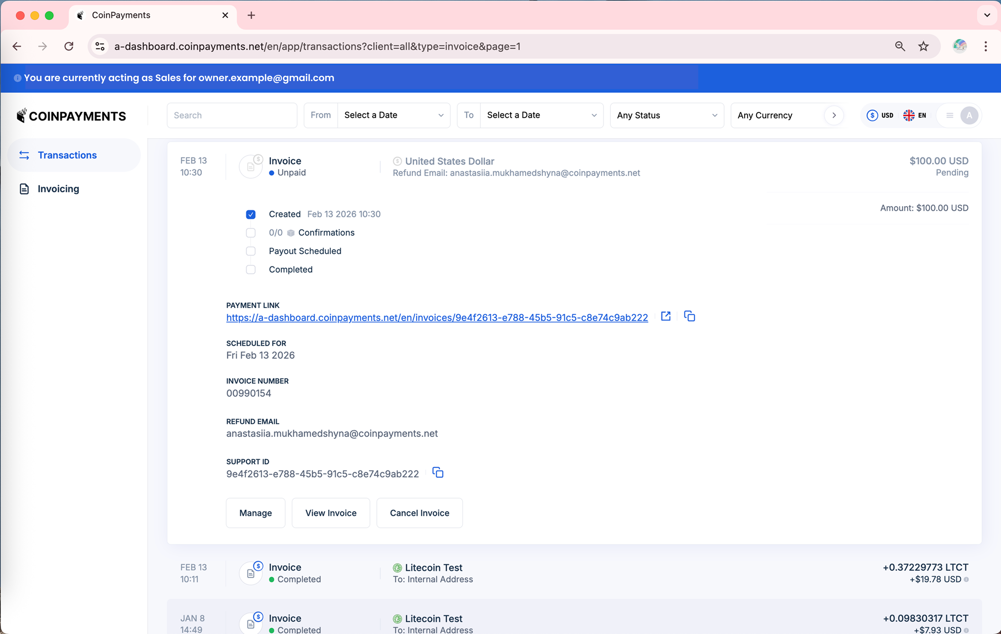Change language via EN flag selector
The width and height of the screenshot is (1001, 634).
click(914, 115)
